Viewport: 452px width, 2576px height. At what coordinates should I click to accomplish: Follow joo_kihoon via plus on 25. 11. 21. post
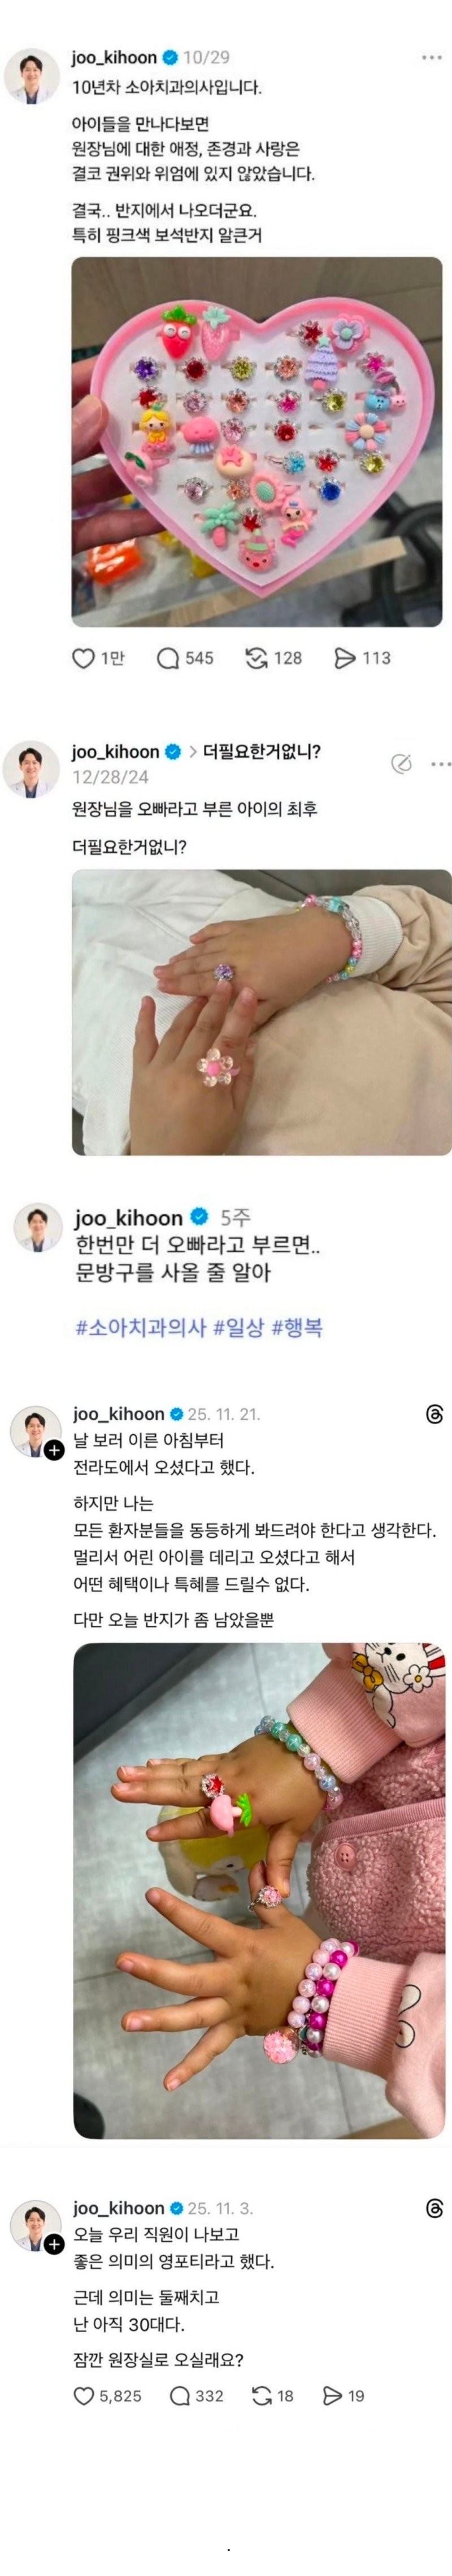(x=54, y=1450)
